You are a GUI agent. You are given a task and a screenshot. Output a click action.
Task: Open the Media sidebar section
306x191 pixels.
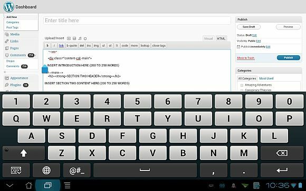(x=15, y=34)
